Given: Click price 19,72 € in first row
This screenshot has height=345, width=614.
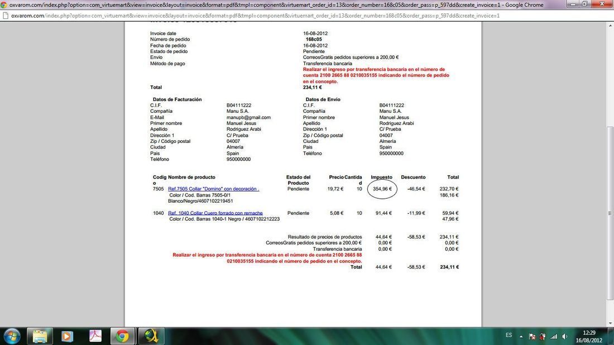Looking at the screenshot, I should pyautogui.click(x=335, y=189).
